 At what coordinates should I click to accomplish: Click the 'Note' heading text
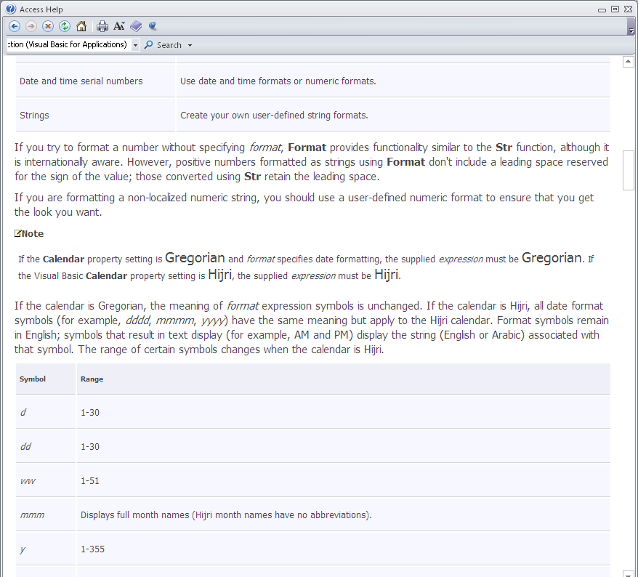pyautogui.click(x=33, y=233)
